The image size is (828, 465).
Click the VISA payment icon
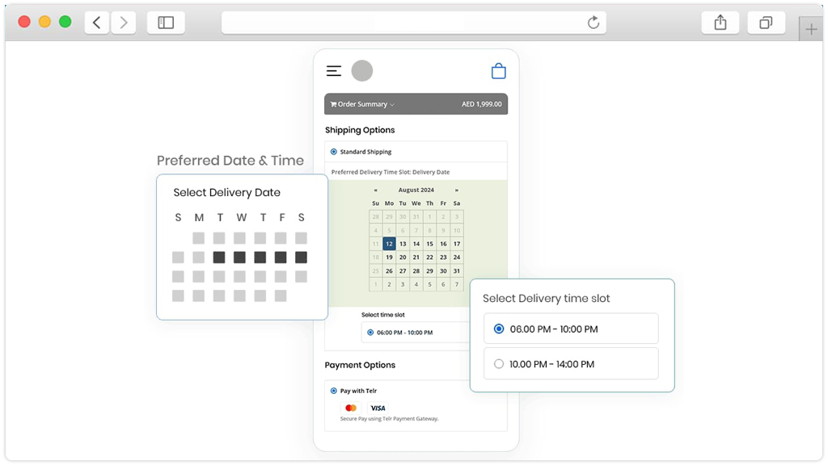[377, 408]
